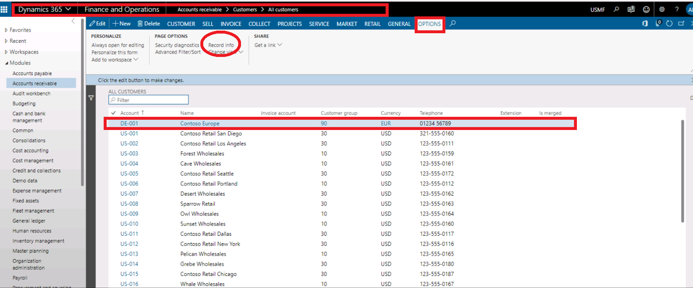Open the GENERAL tab
Viewport: 693px width, 288px height.
399,24
